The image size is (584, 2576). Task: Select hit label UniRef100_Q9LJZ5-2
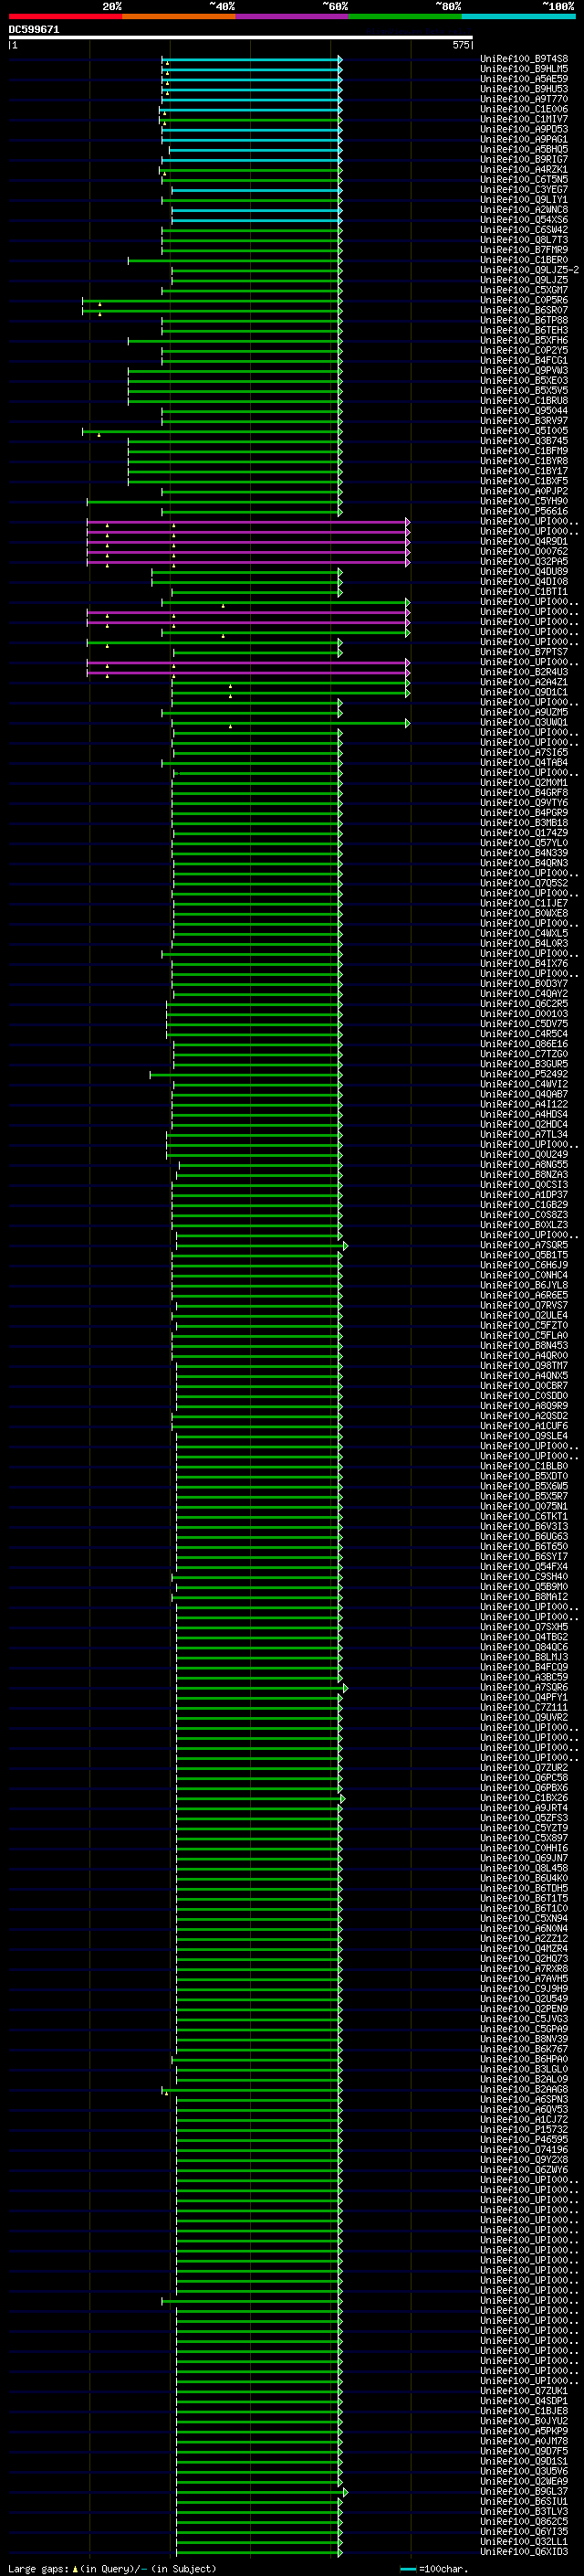pos(529,270)
